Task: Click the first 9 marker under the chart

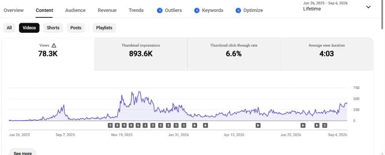Action: coord(110,125)
